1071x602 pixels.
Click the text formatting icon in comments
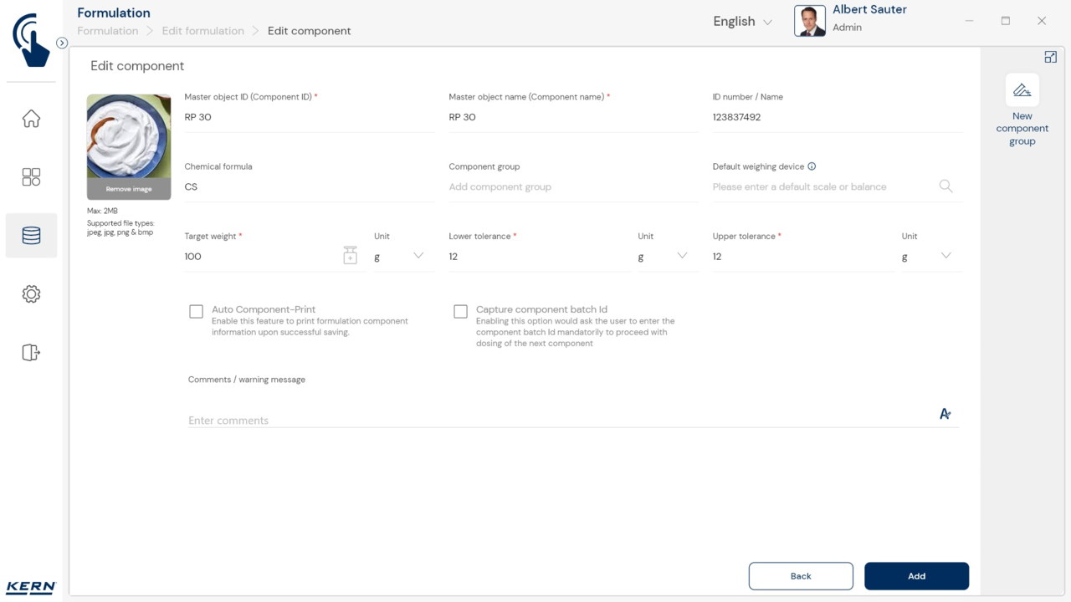[x=945, y=414]
